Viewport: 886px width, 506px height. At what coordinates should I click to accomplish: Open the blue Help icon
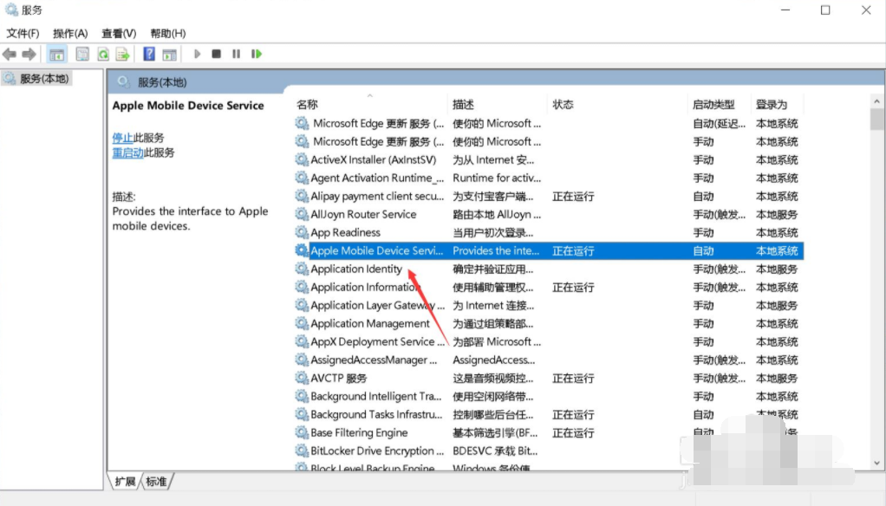149,55
